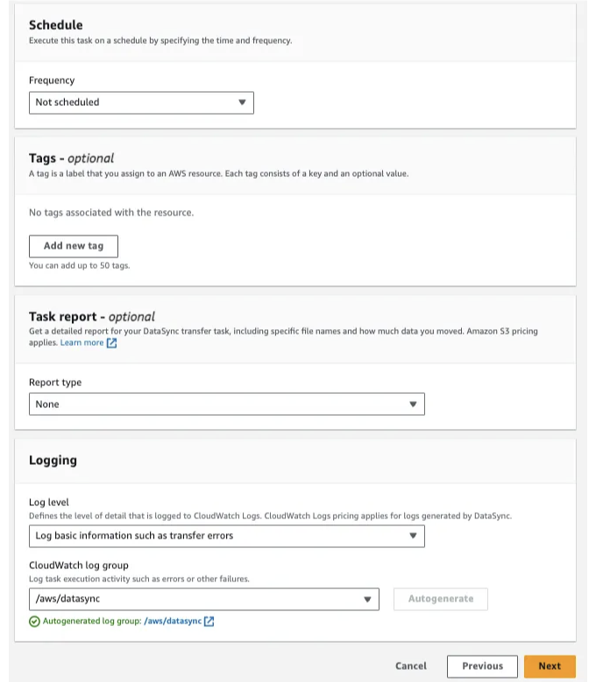The width and height of the screenshot is (596, 682).
Task: Click the external link icon beside Learn more
Action: click(112, 343)
